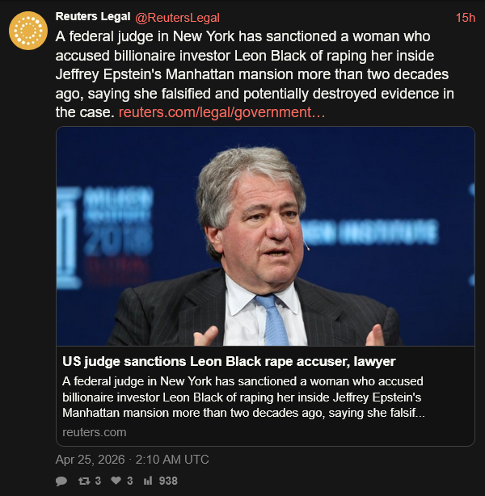Click the 938 views count
Screen dimensions: 485x496
point(168,481)
